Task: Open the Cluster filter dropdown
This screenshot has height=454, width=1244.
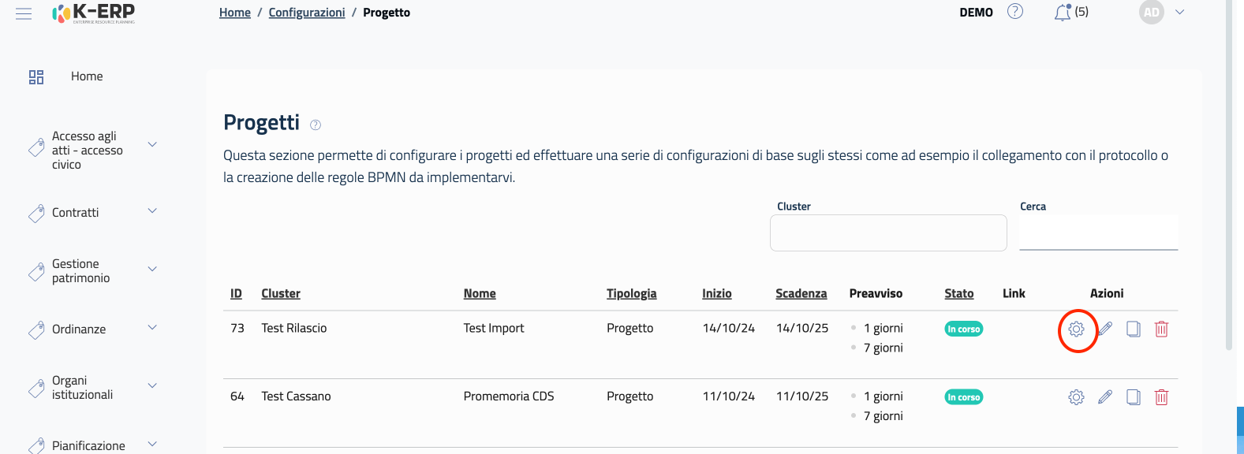Action: tap(888, 233)
